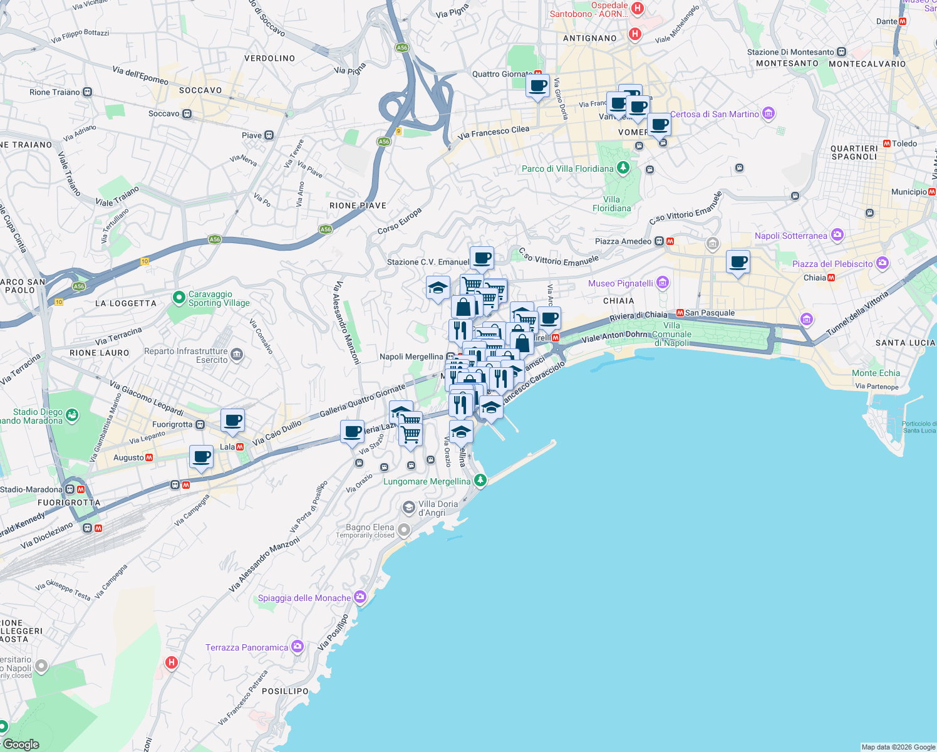Screen dimensions: 937x752
Task: Select the 'Monte Echia' label
Action: point(876,373)
